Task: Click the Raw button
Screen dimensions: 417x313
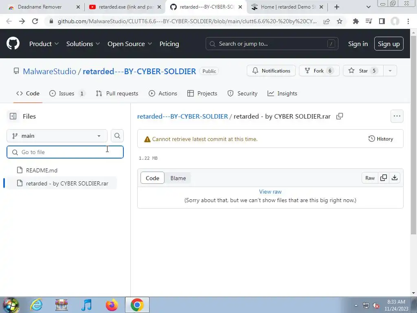Action: pyautogui.click(x=370, y=178)
